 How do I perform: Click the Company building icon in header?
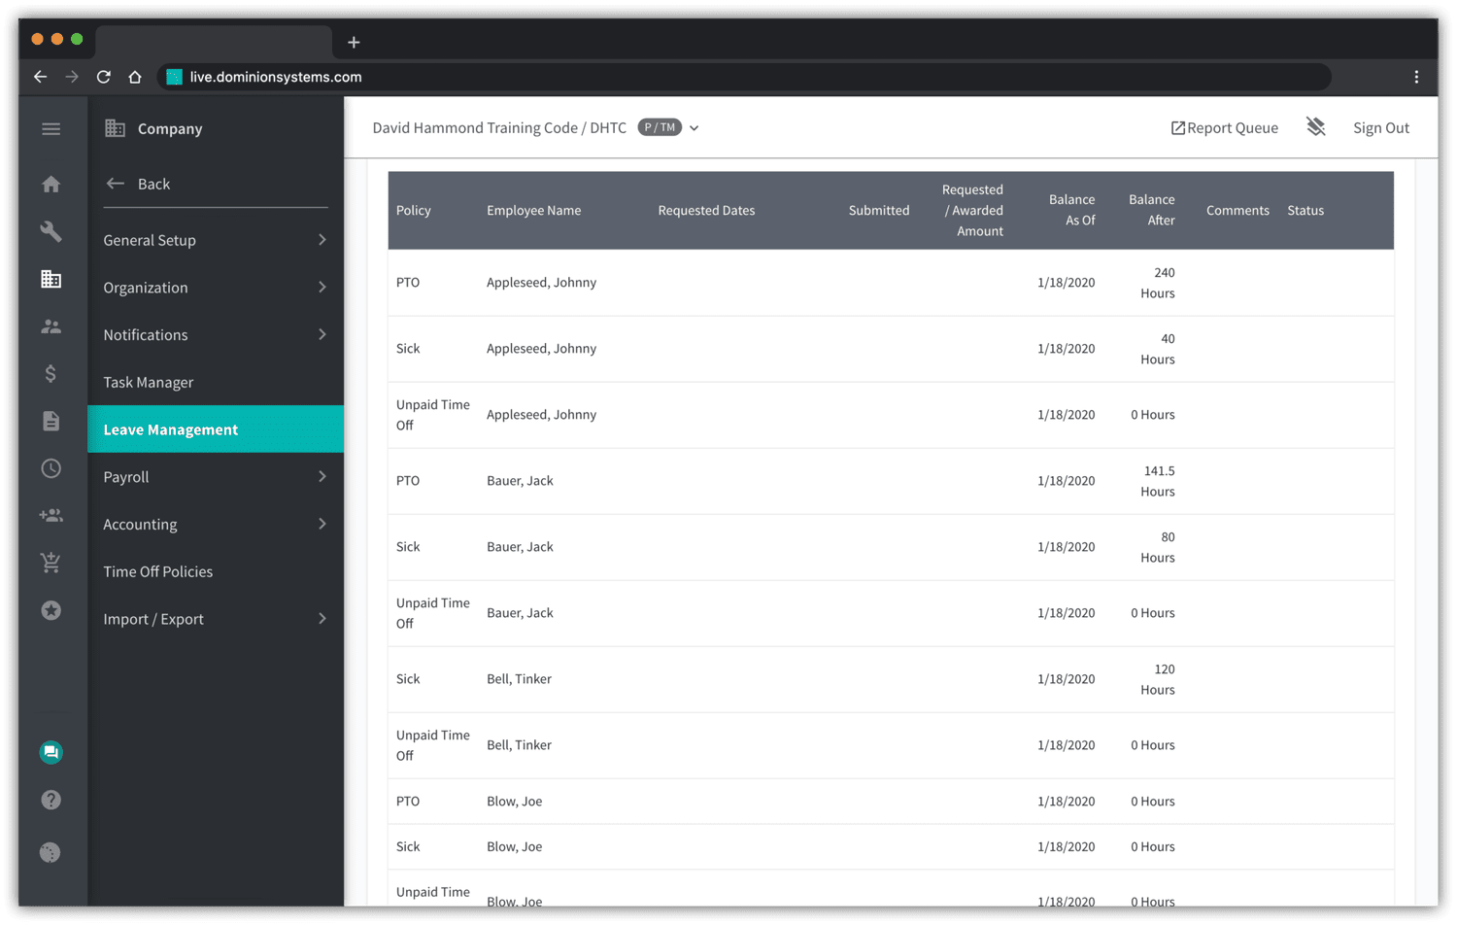115,128
